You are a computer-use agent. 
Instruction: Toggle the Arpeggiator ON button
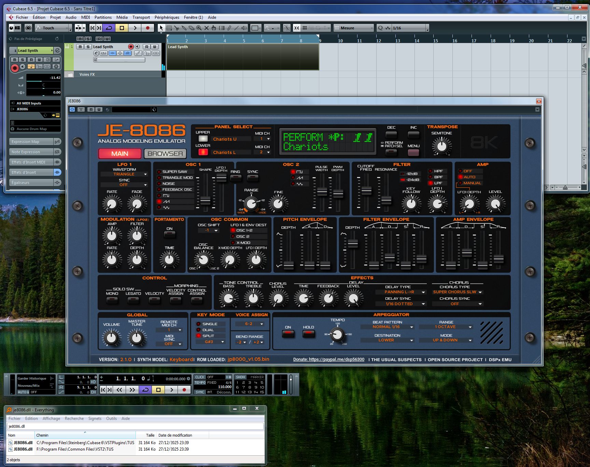288,334
